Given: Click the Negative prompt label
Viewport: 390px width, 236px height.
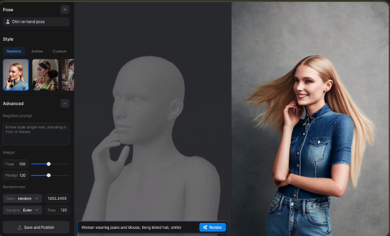Looking at the screenshot, I should [18, 116].
